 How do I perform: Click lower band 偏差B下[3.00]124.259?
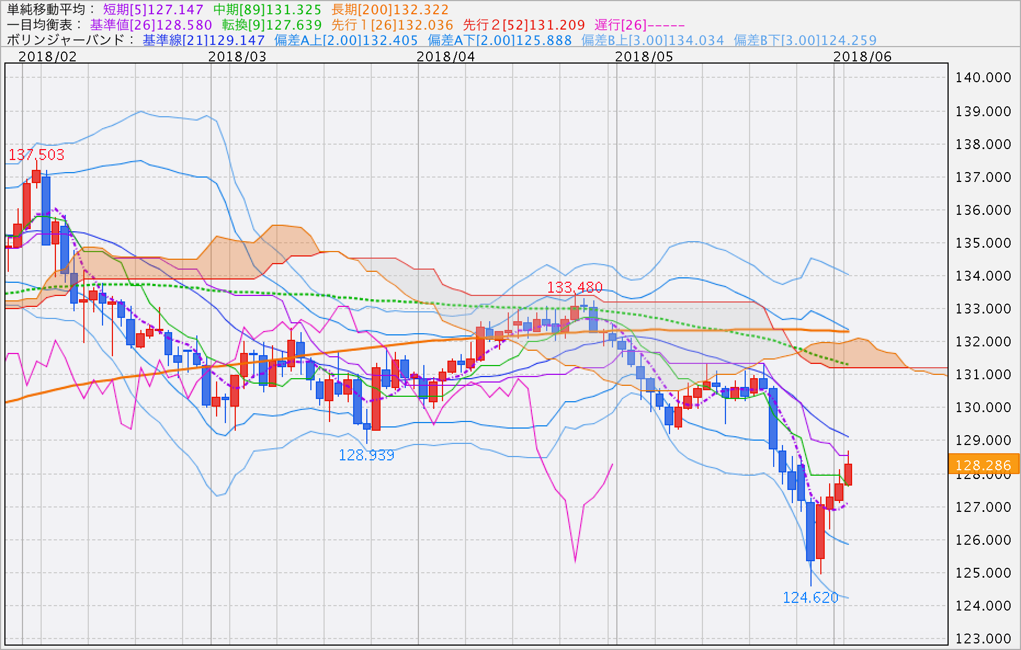[805, 40]
